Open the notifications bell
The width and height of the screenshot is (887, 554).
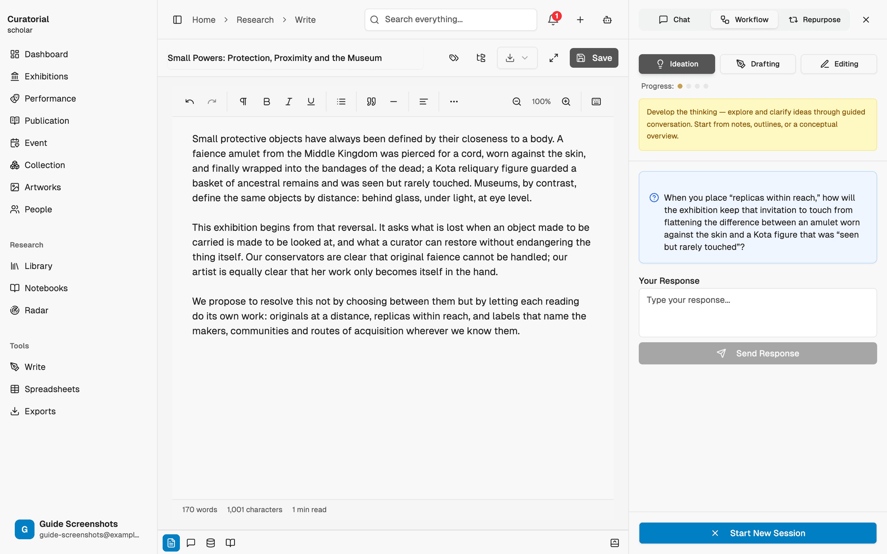click(x=553, y=20)
